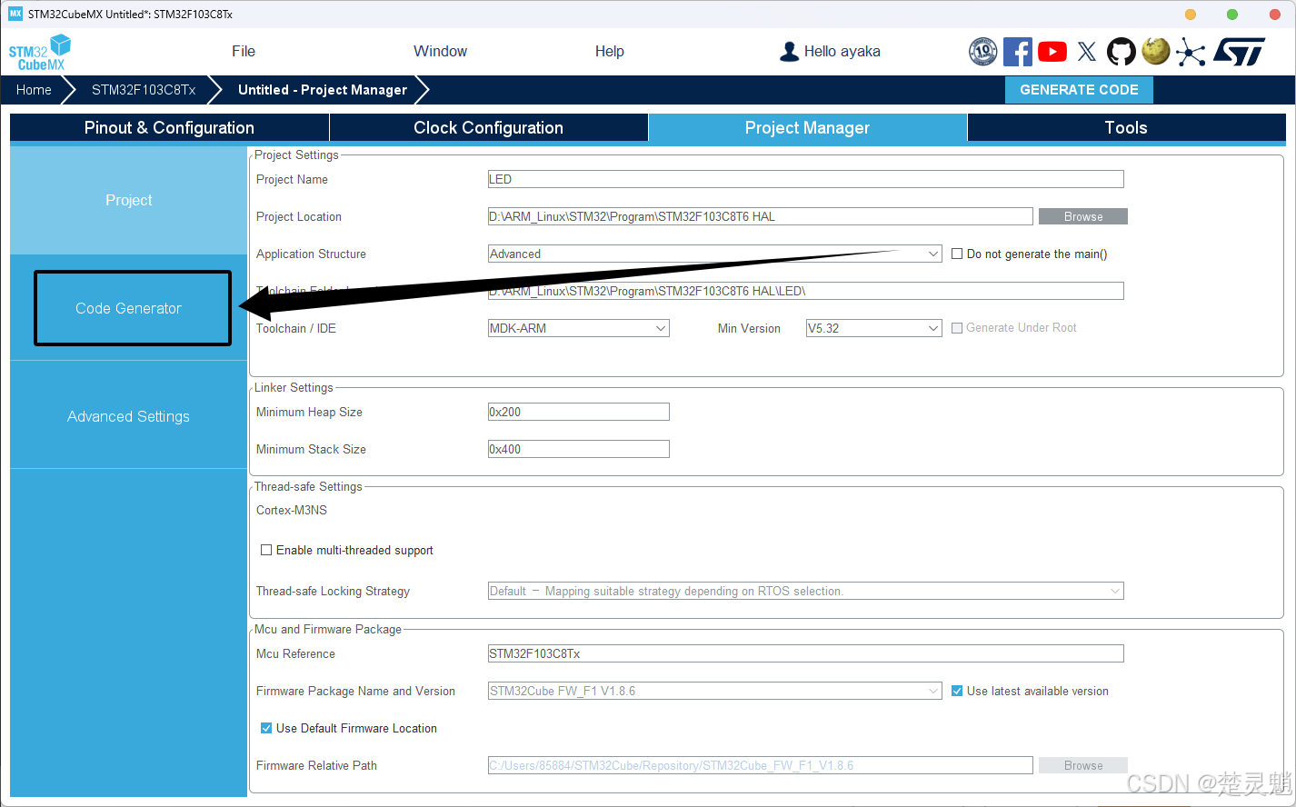
Task: Click the STM32F103C8Tx breadcrumb
Action: coord(144,90)
